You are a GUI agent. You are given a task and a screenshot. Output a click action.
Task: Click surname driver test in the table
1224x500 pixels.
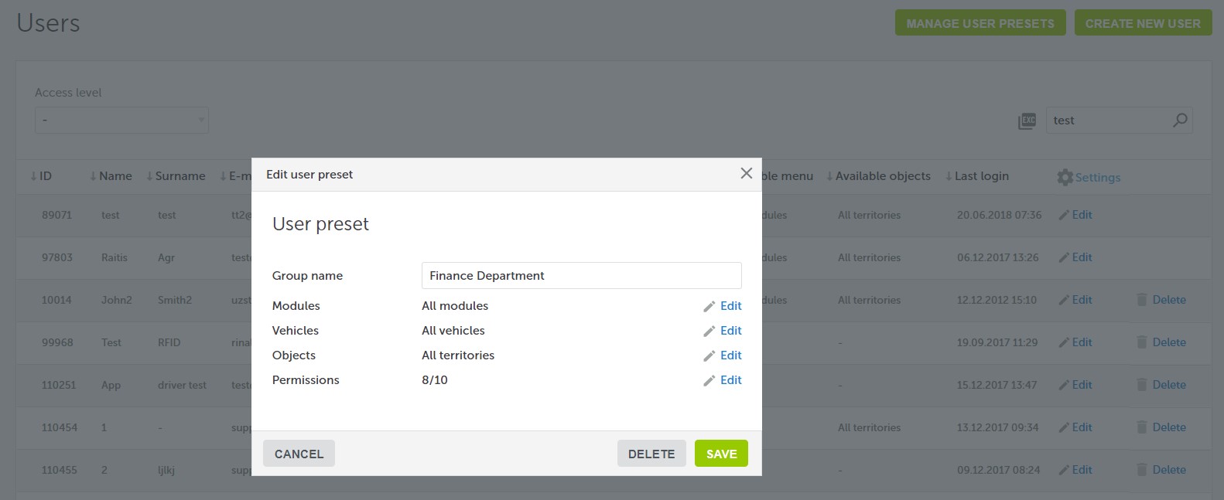[182, 385]
